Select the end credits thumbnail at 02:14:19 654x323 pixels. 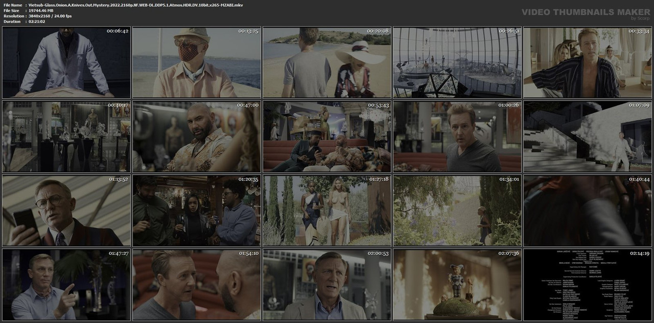click(588, 285)
